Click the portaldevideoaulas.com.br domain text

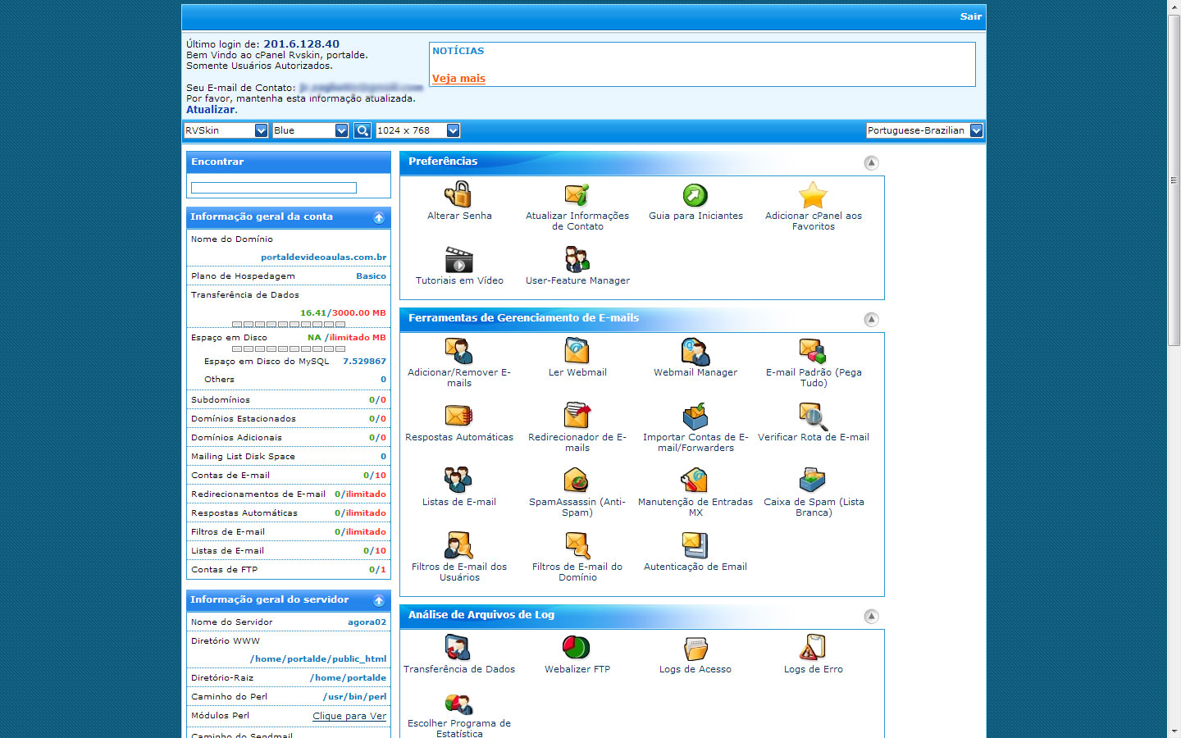(323, 257)
